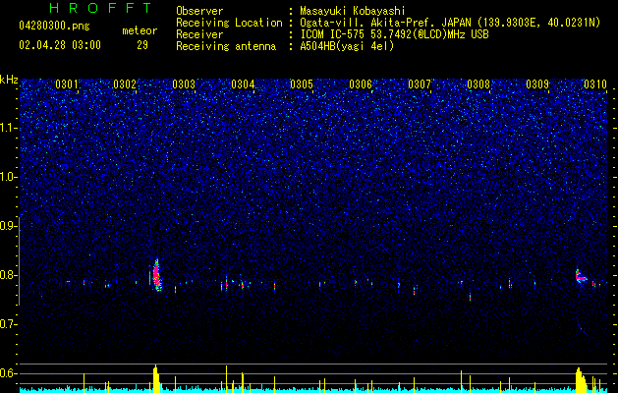The image size is (618, 393).
Task: Click the tallest yellow power peak after 0302
Action: [x=156, y=379]
